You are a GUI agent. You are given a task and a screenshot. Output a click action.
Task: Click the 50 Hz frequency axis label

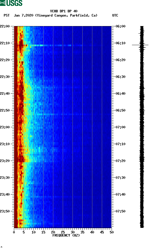coord(112,232)
